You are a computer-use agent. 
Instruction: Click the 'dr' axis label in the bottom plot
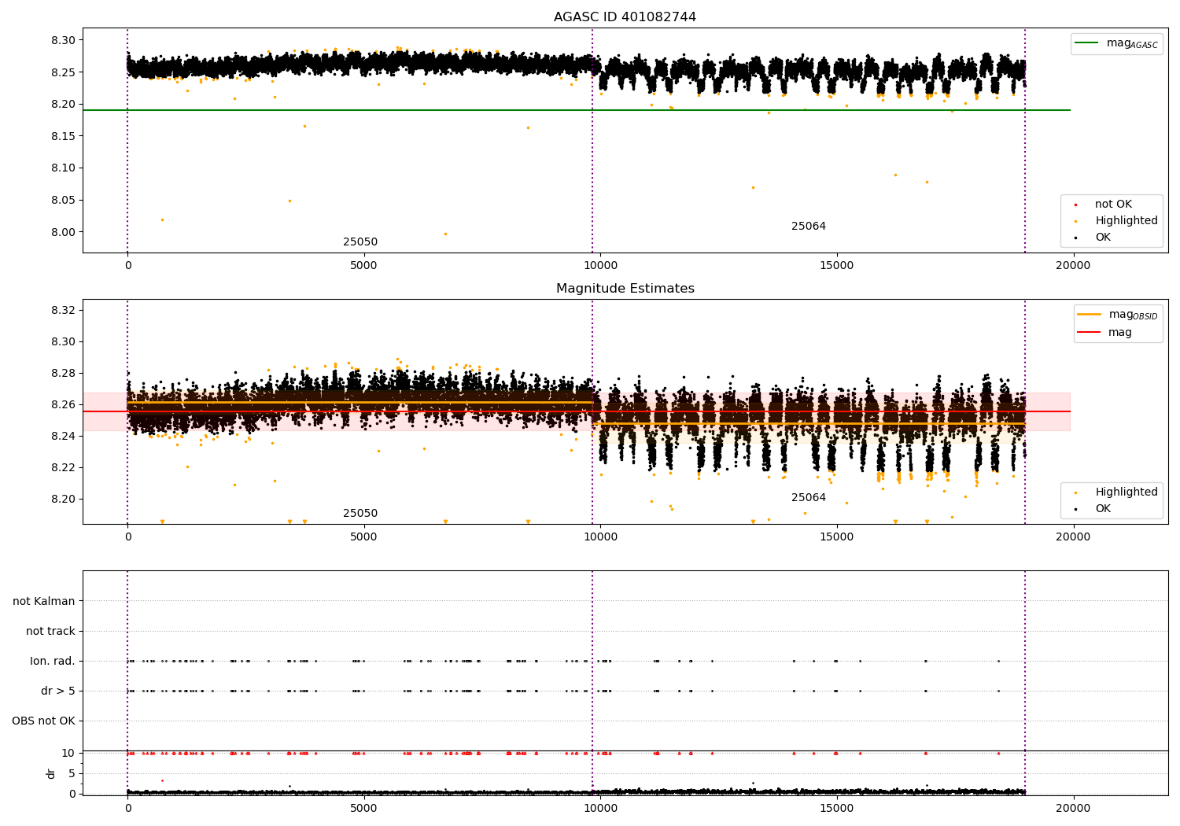(x=51, y=773)
